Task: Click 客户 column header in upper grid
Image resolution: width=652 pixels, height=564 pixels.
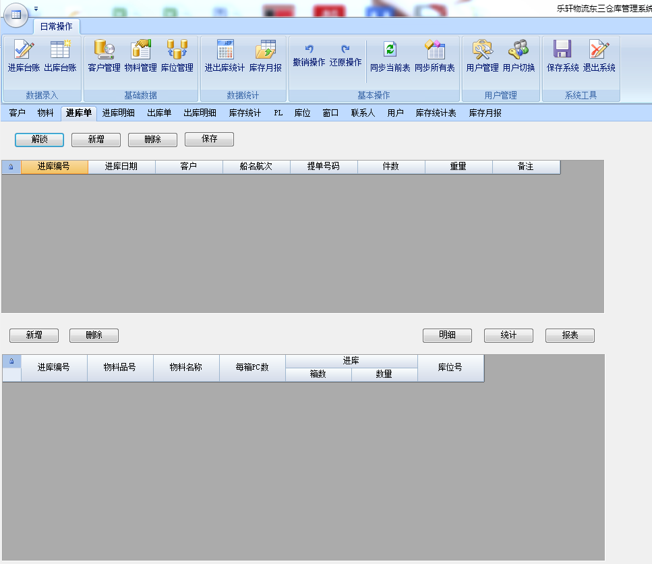Action: pos(189,167)
